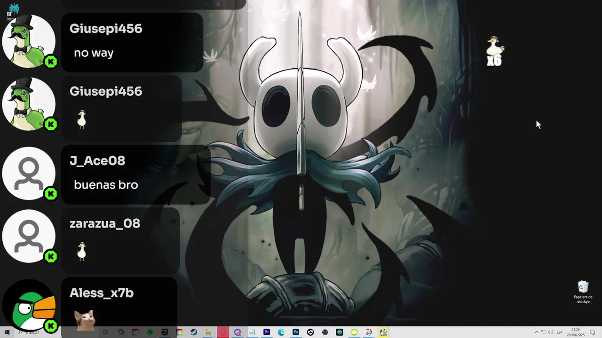
Task: Open the volume control in tray
Action: (551, 332)
